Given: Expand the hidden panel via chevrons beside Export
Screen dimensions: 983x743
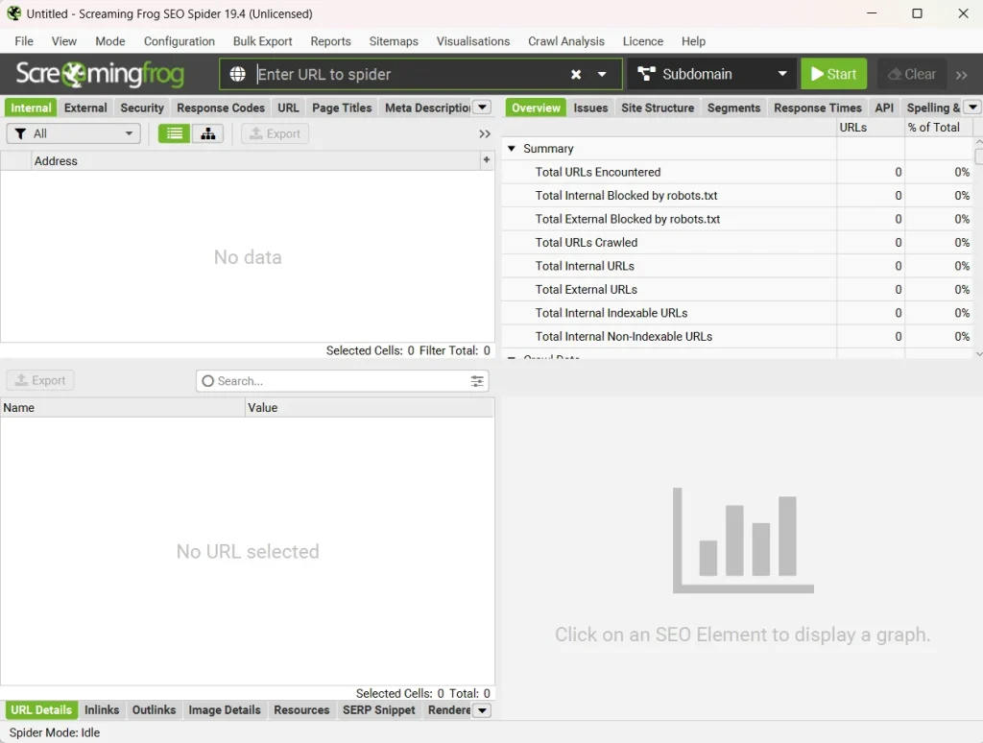Looking at the screenshot, I should [485, 133].
